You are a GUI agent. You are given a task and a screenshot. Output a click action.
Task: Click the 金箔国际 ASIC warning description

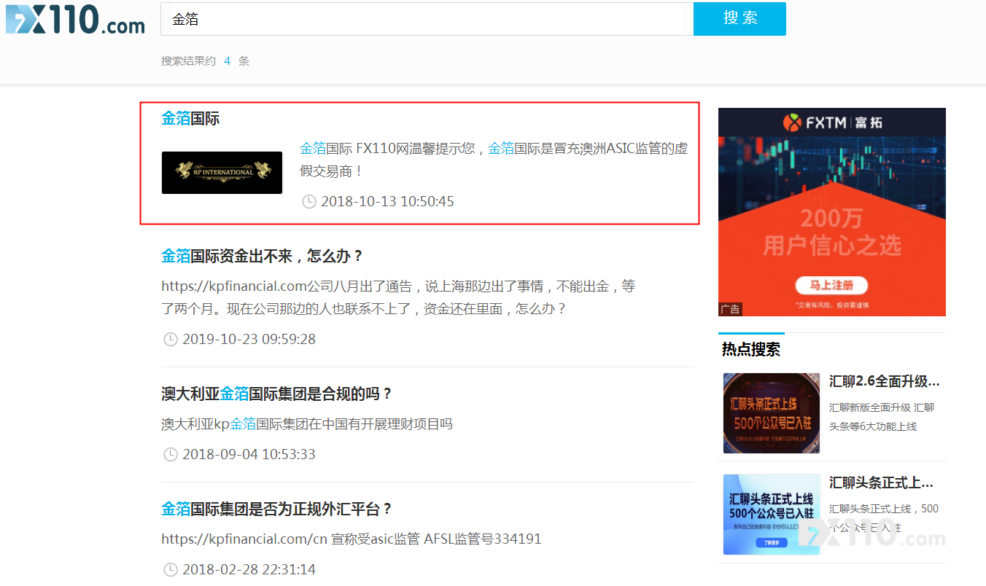pos(494,160)
